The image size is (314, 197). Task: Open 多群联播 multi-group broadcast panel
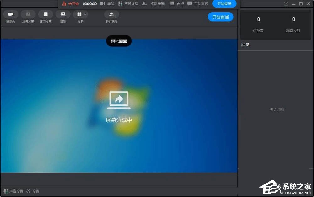(x=111, y=17)
